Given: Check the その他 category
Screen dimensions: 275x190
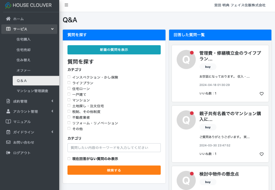Looking at the screenshot, I should (69, 129).
